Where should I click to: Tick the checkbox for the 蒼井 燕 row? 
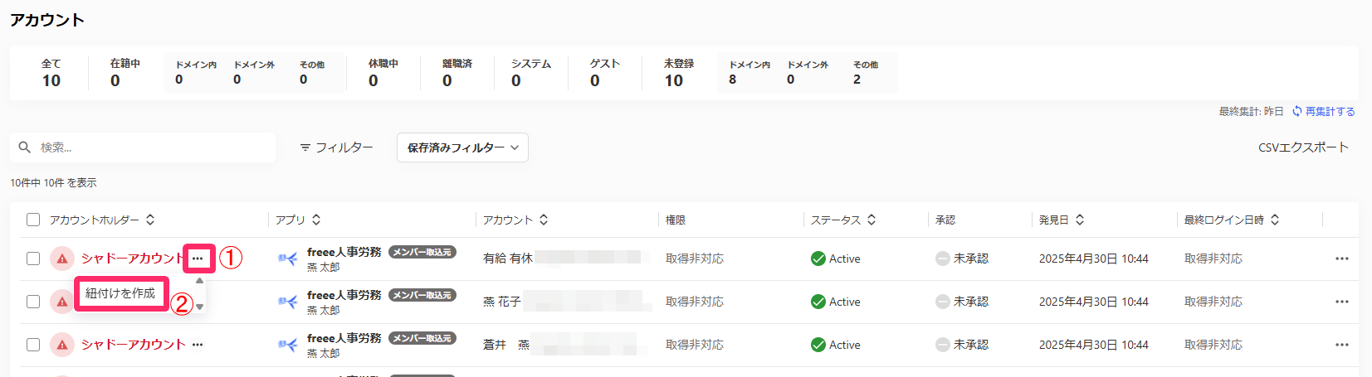click(x=33, y=345)
